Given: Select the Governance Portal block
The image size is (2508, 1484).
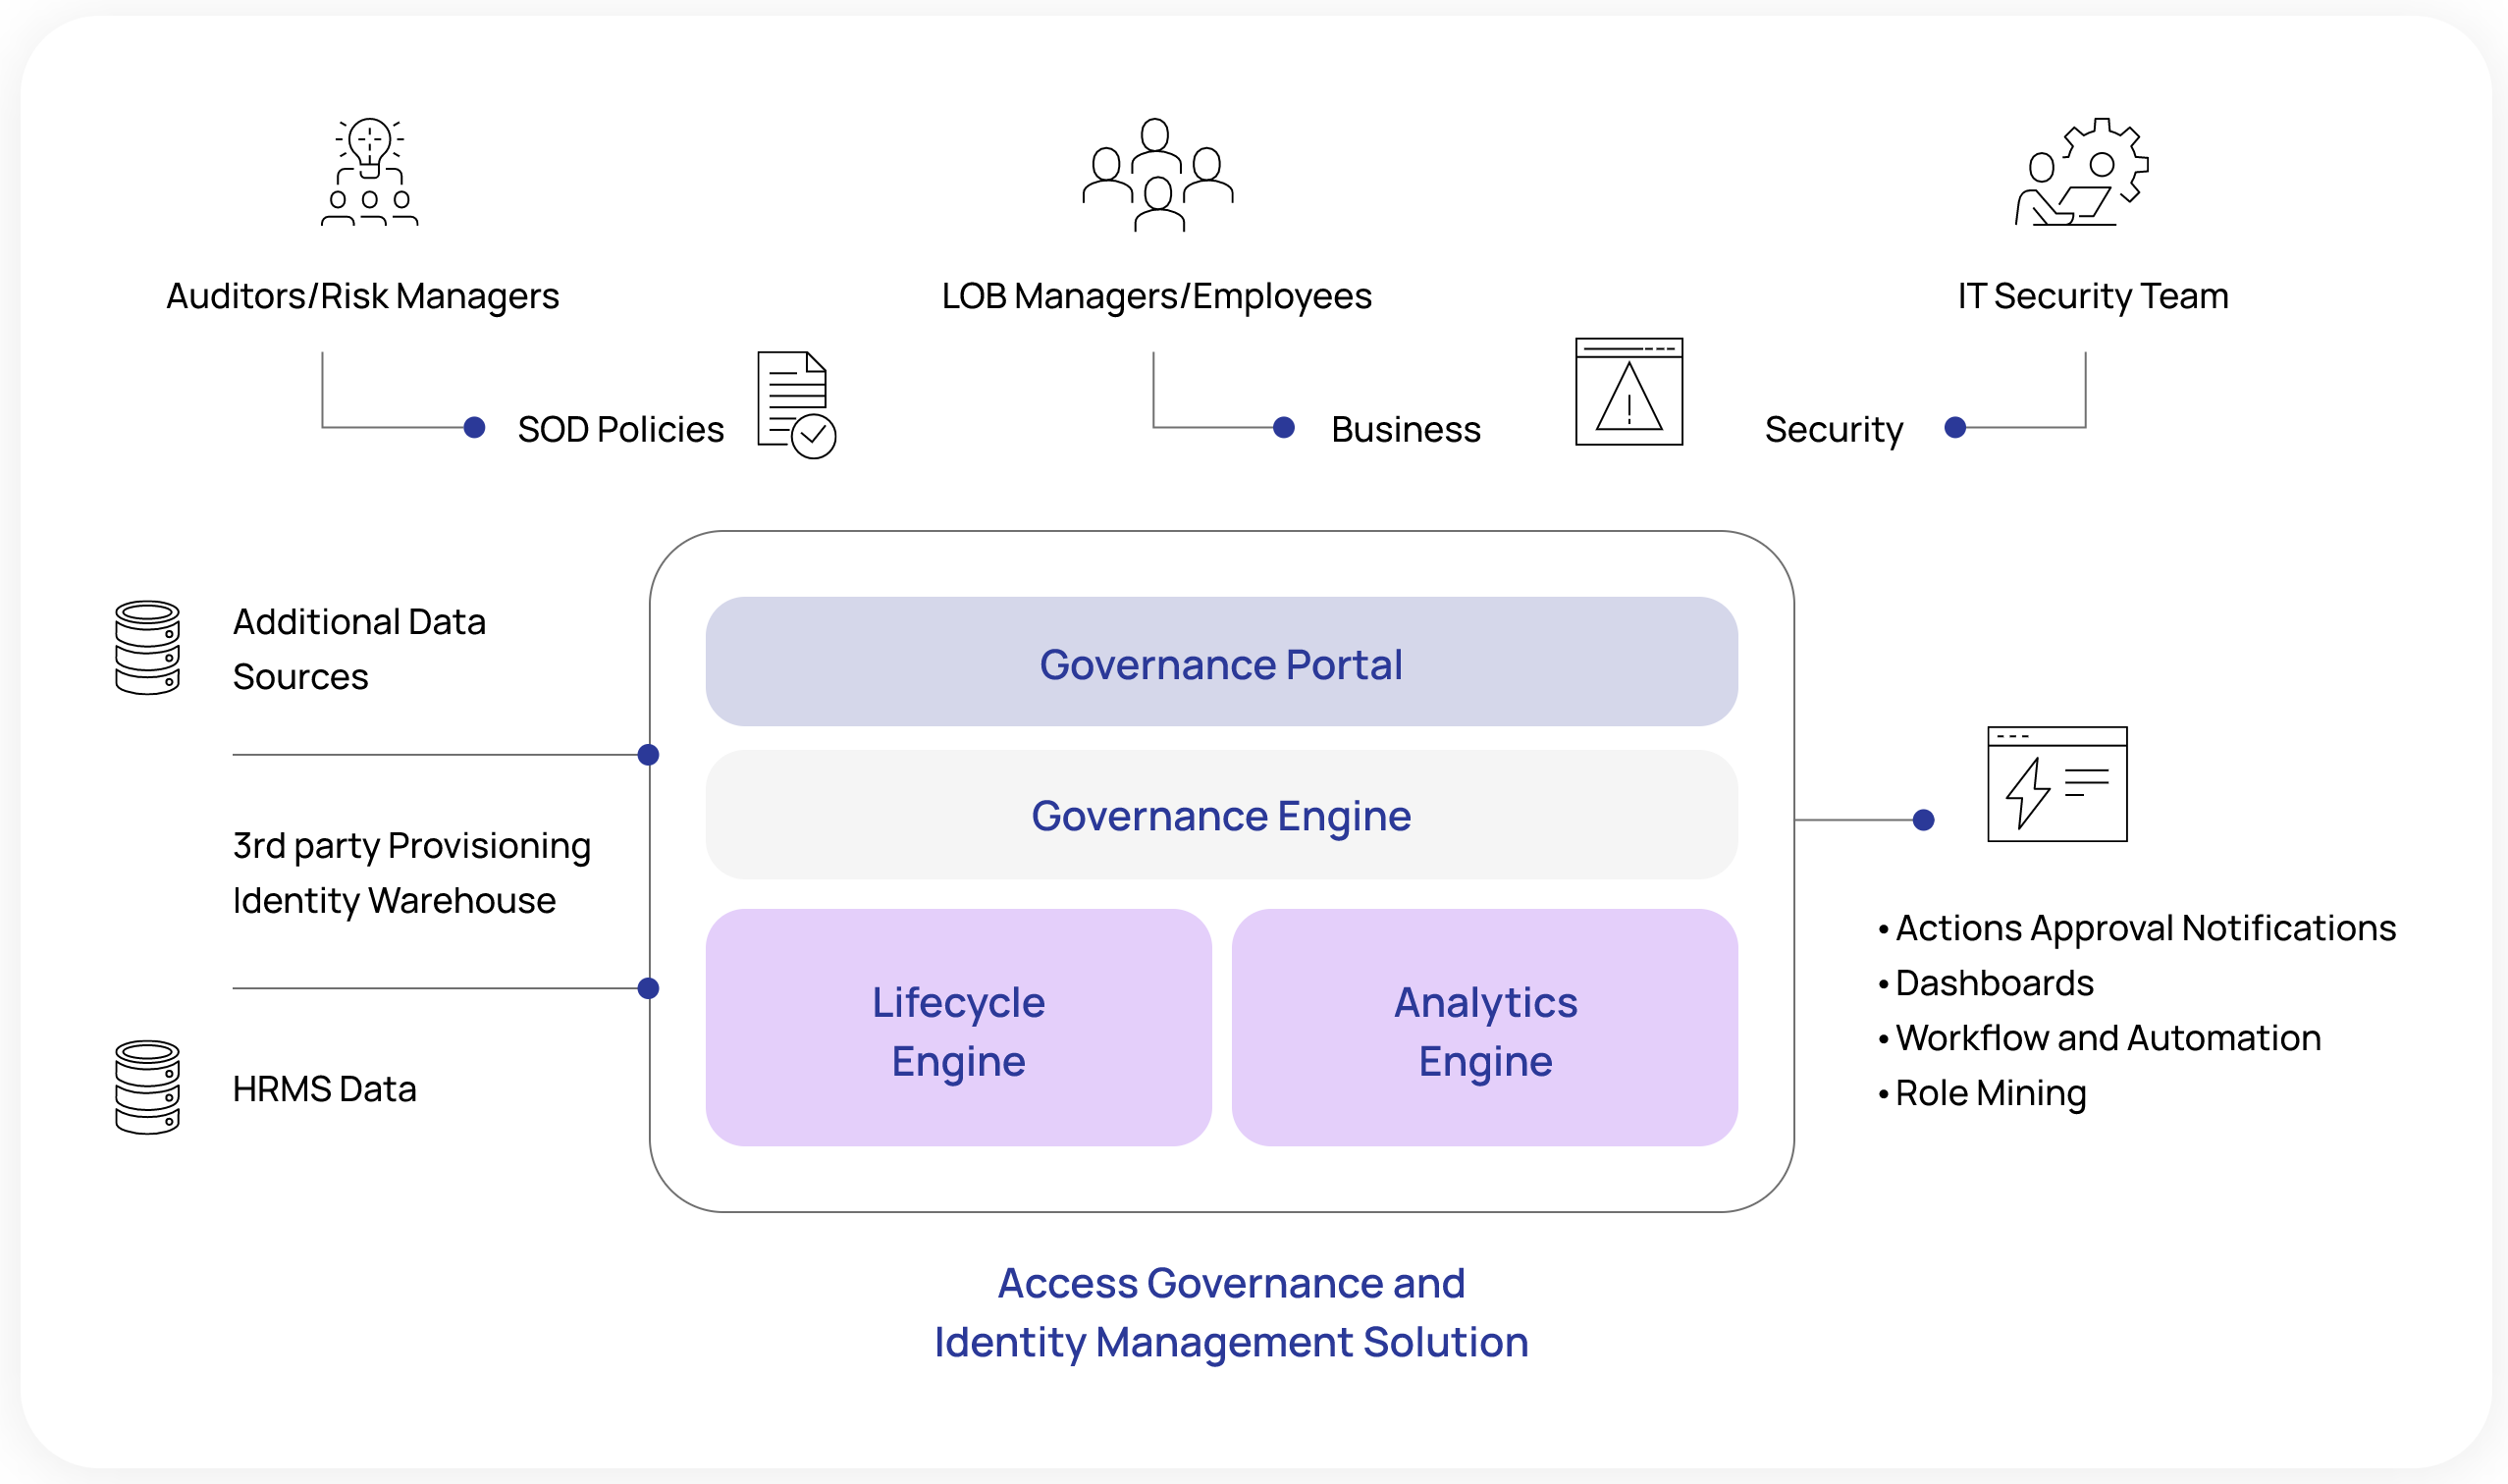Looking at the screenshot, I should 1220,662.
